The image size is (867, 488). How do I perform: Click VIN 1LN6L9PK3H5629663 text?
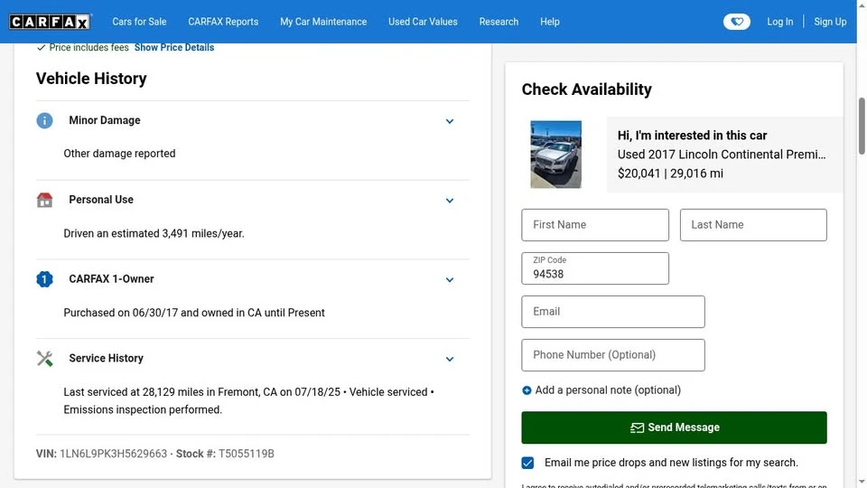(101, 454)
